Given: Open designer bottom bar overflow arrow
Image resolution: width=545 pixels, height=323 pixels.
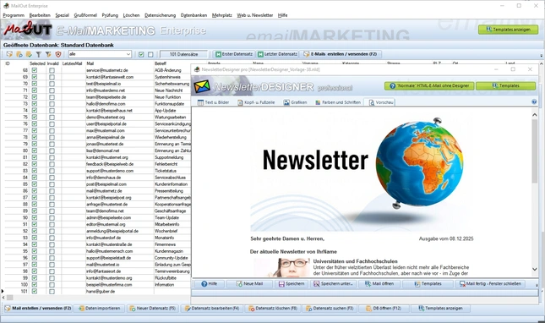Looking at the screenshot, I should click(537, 285).
